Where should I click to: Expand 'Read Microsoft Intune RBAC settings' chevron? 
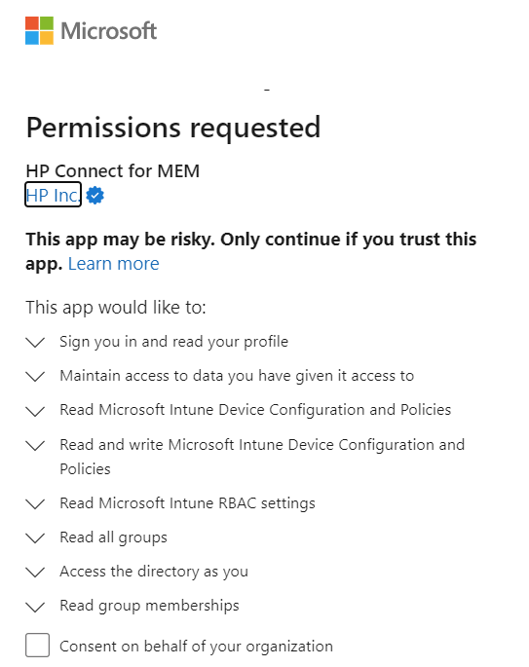(35, 503)
